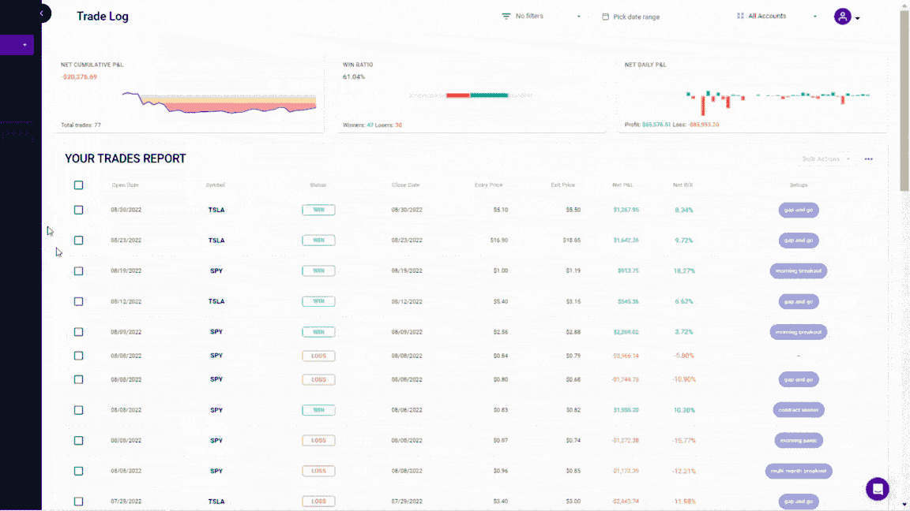Open the TSLA symbol on 08/23/2022

pos(216,241)
